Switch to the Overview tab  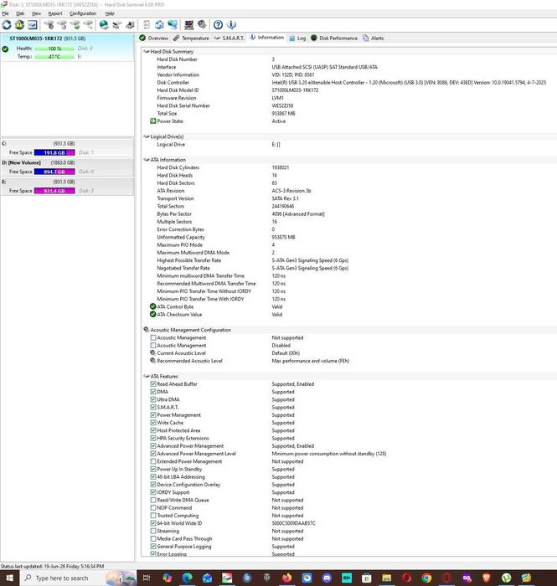tap(153, 39)
